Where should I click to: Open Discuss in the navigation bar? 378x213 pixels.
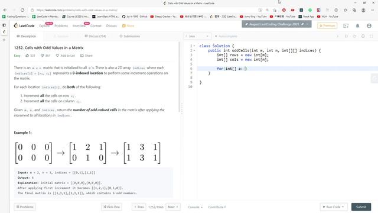click(x=112, y=26)
